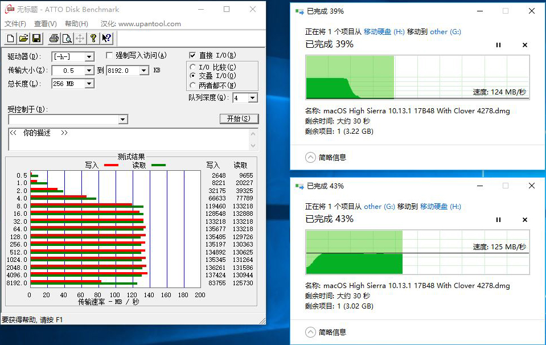
Task: Cancel the H: to G: transfer
Action: pyautogui.click(x=525, y=45)
